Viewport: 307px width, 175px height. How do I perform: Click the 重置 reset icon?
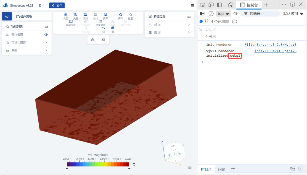tap(130, 16)
